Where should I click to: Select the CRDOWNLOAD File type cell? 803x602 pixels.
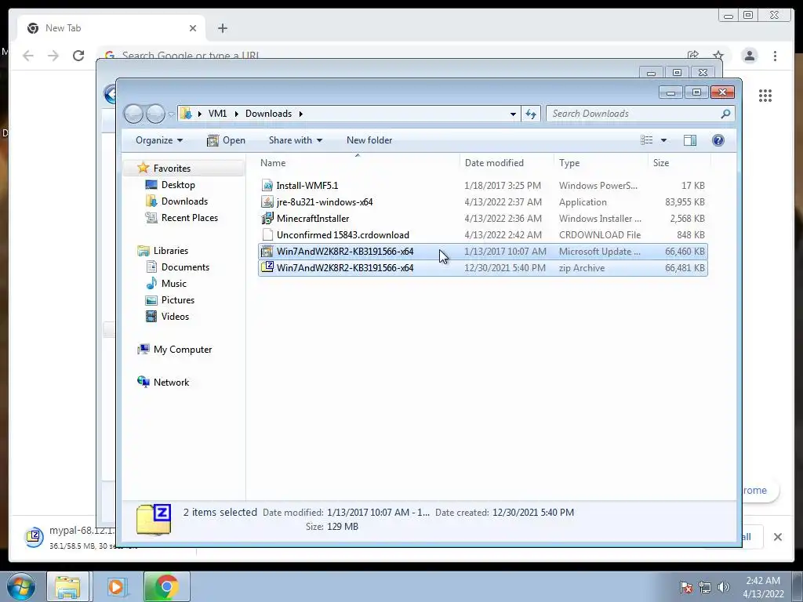[x=600, y=235]
